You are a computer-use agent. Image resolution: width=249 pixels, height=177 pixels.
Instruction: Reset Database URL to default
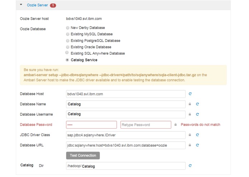197,145
